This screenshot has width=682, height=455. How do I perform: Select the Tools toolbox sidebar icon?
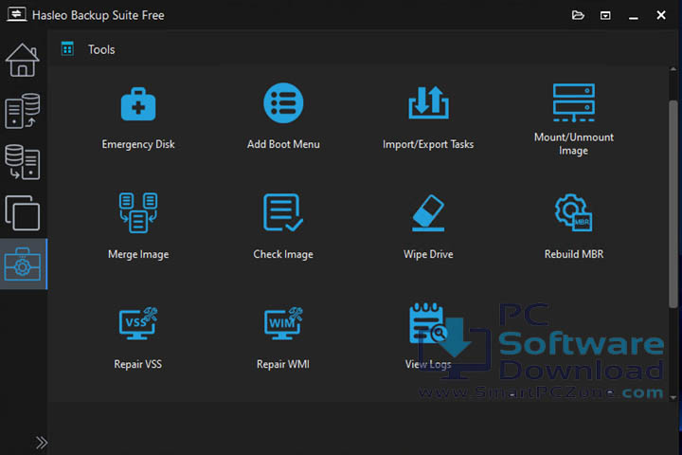pyautogui.click(x=23, y=264)
